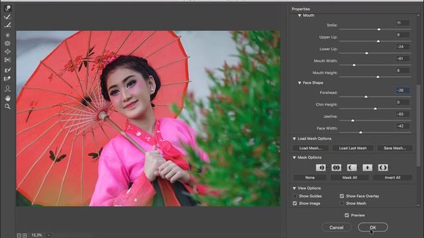This screenshot has width=424, height=238.
Task: Click the Smile value field
Action: coord(403,23)
